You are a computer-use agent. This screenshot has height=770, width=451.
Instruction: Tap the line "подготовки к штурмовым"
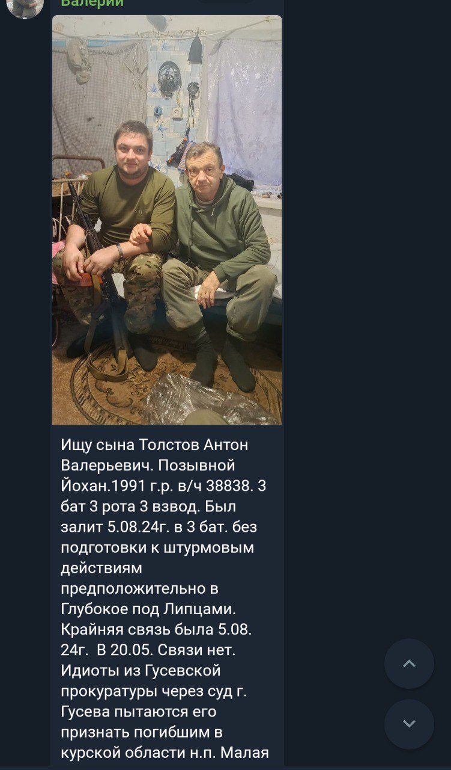click(x=157, y=548)
